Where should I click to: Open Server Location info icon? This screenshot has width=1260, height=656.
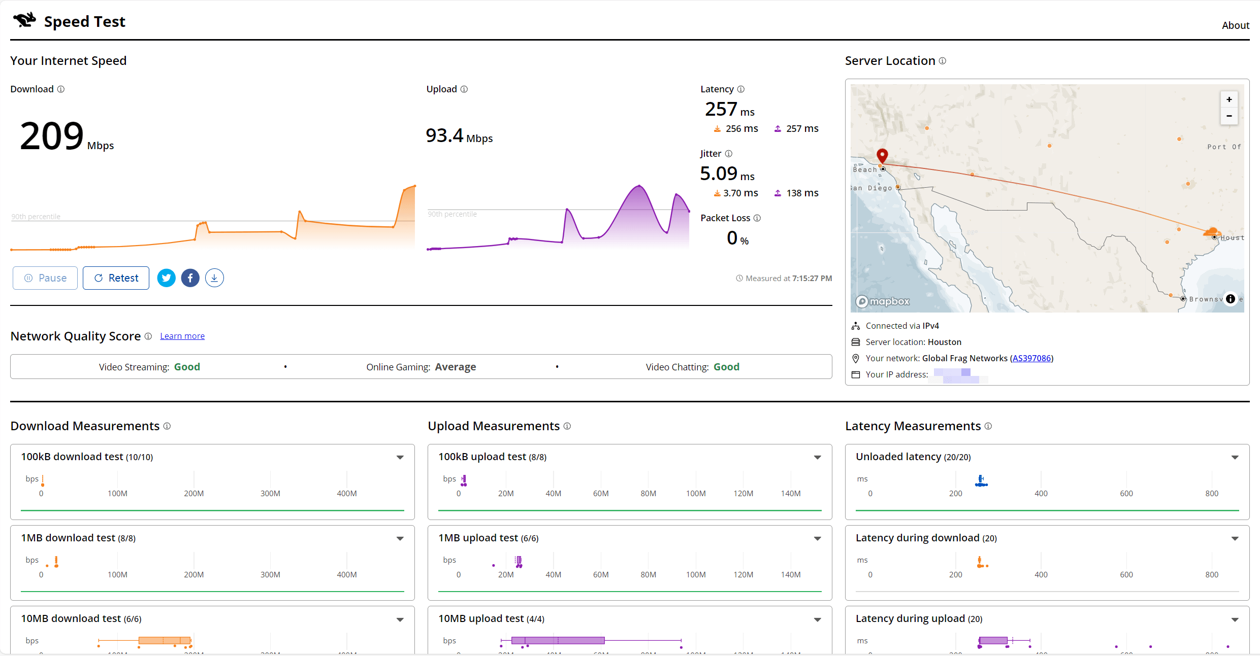[943, 61]
